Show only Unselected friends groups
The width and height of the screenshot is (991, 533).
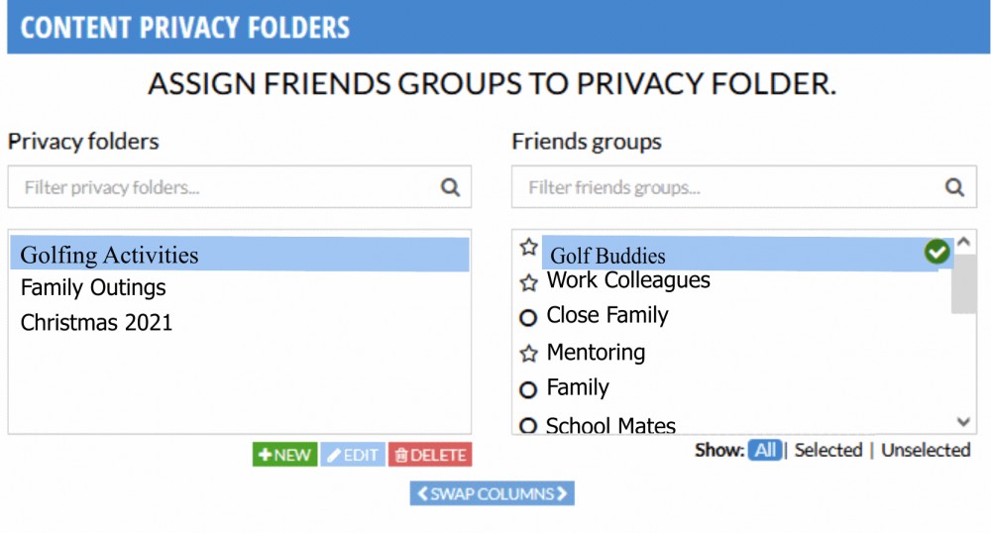[926, 450]
